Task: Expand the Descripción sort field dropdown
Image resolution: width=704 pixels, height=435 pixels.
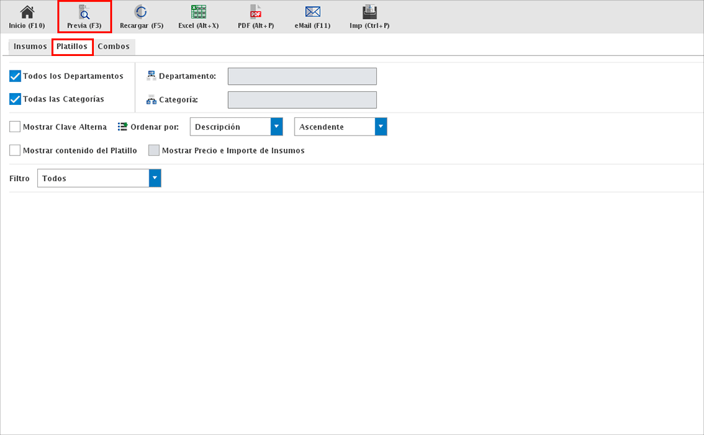Action: 276,127
